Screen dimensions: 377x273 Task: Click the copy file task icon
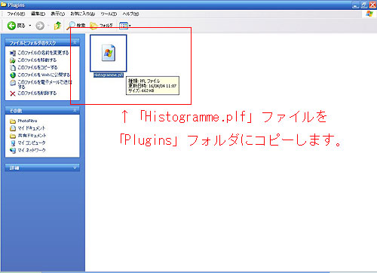(x=13, y=68)
